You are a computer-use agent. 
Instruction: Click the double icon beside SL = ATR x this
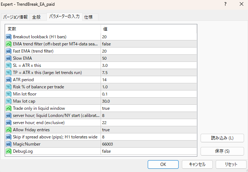coord(9,65)
